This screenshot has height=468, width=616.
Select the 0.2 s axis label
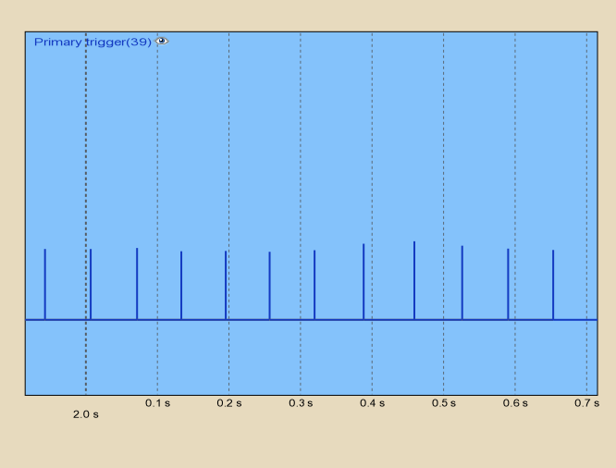click(x=228, y=403)
